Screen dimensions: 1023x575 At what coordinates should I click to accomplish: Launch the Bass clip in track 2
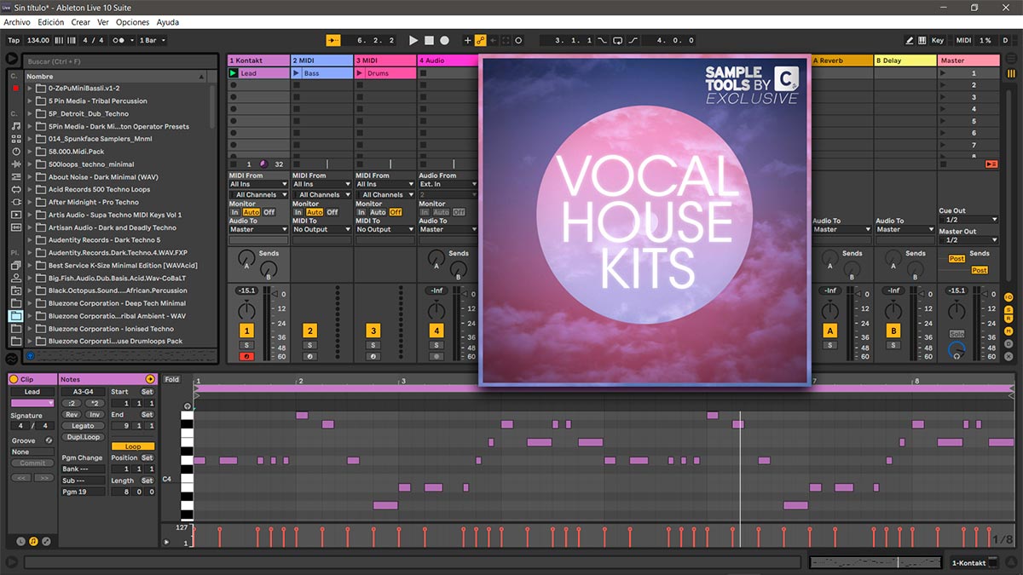tap(297, 73)
